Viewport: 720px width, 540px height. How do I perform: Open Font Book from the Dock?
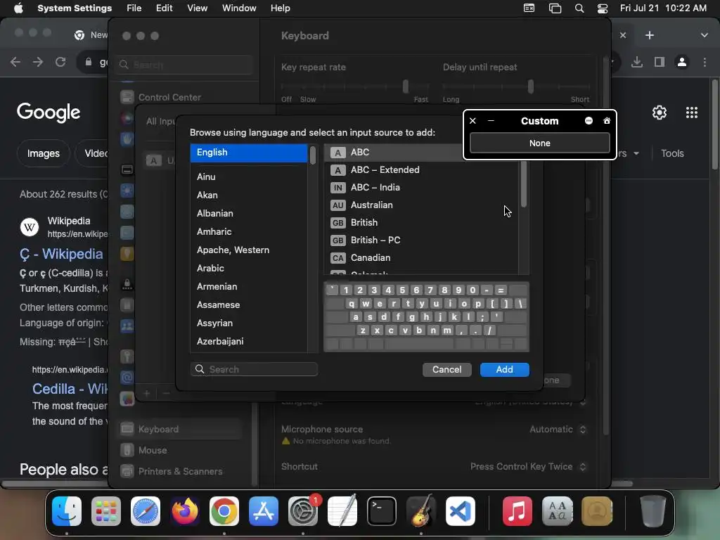click(557, 511)
